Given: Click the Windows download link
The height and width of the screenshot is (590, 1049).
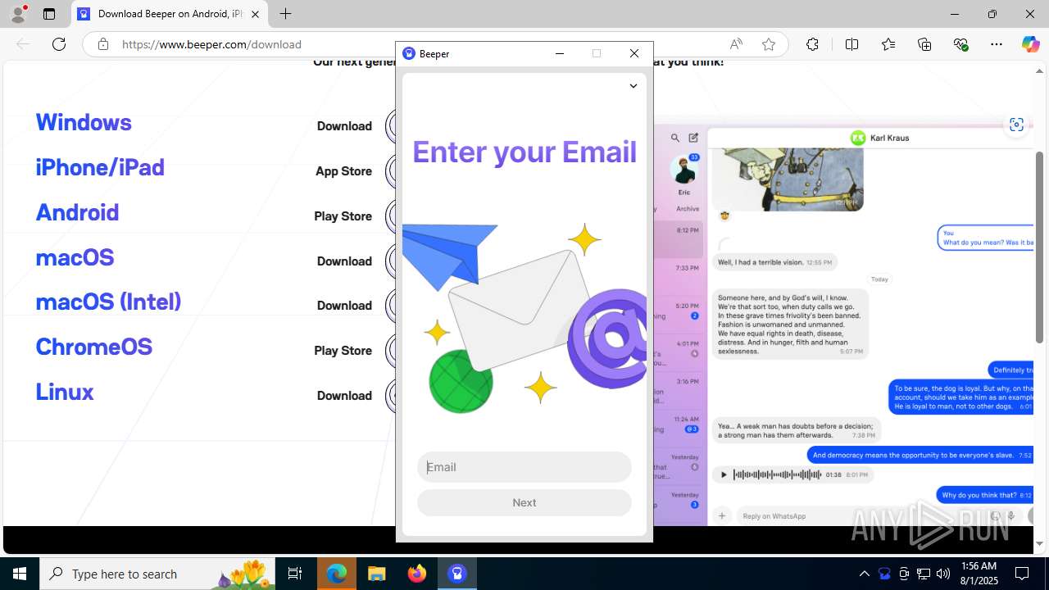Looking at the screenshot, I should click(x=84, y=122).
